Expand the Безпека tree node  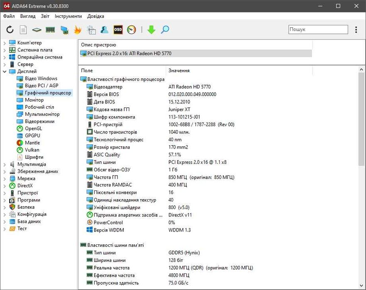pos(5,207)
